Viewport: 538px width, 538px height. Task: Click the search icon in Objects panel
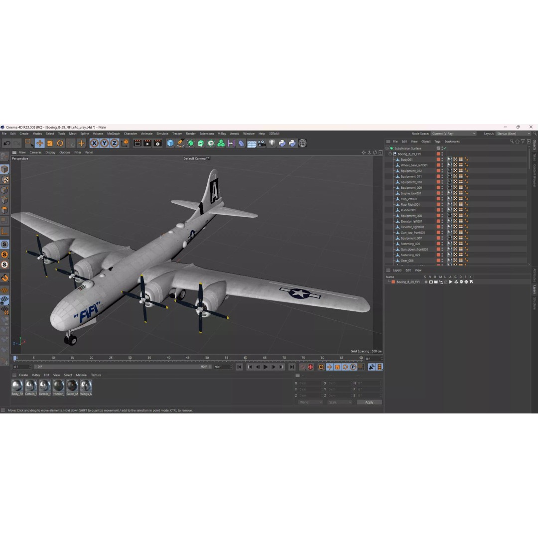tap(512, 141)
